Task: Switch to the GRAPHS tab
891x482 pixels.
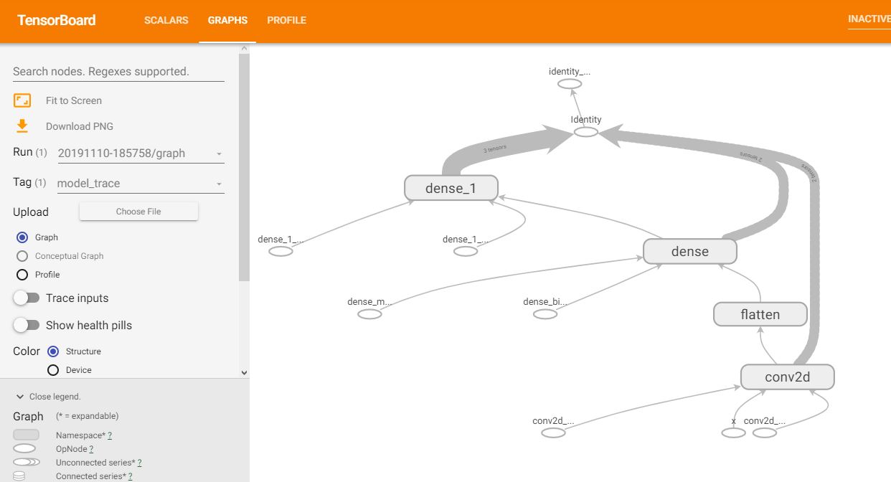Action: point(227,20)
